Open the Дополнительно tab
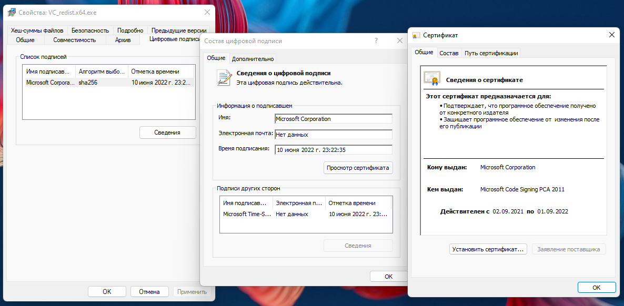 coord(253,59)
